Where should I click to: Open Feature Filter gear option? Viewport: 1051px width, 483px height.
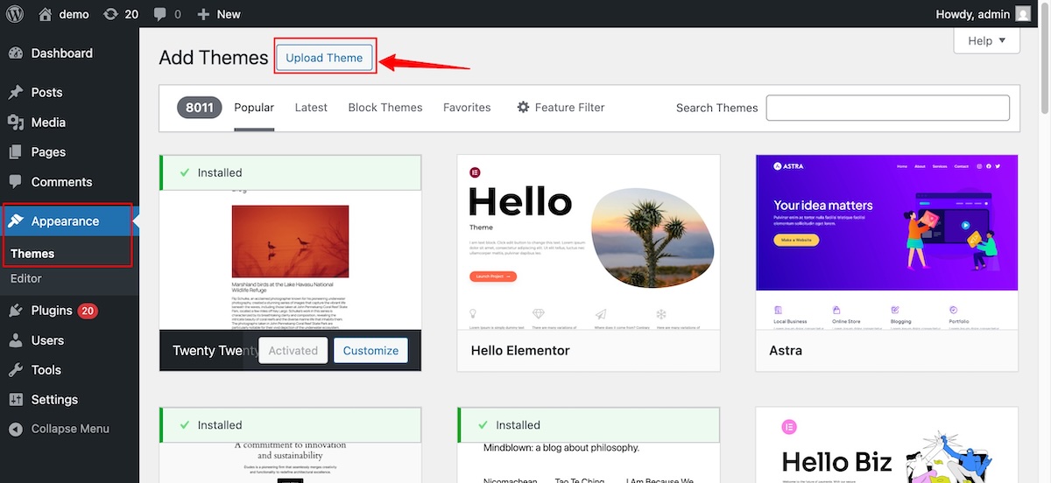561,108
